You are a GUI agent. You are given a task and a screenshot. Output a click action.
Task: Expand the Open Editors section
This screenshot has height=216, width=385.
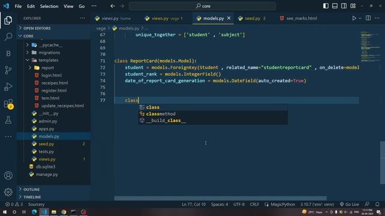[54, 28]
